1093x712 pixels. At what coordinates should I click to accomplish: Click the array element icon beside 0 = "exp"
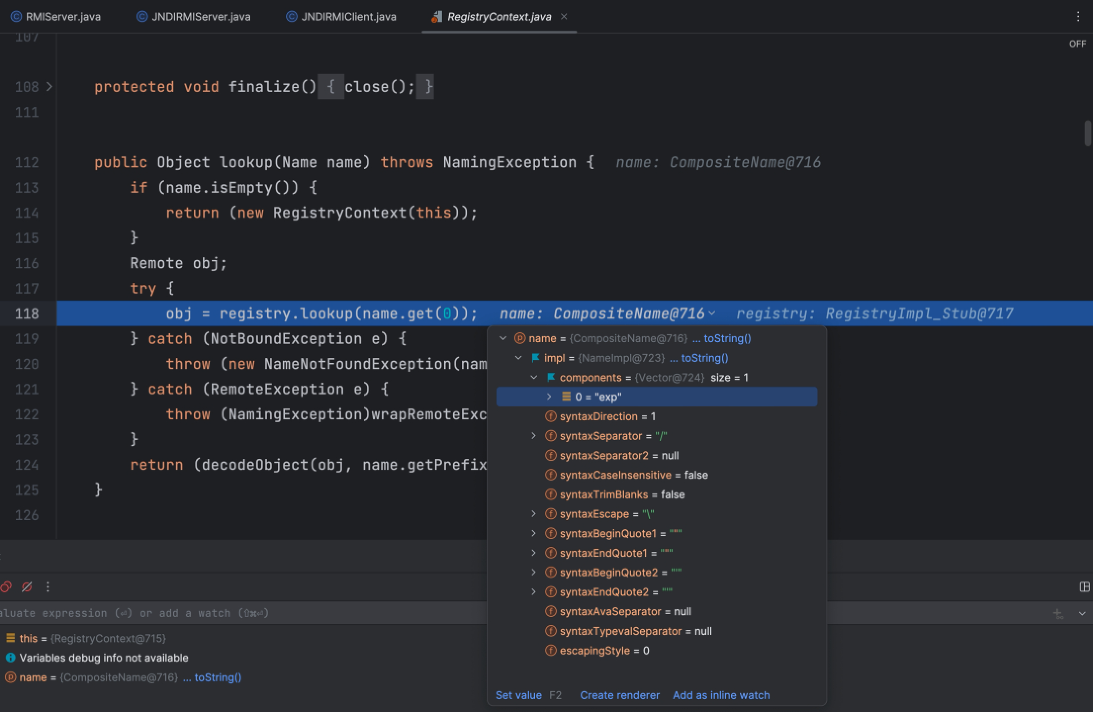click(566, 397)
